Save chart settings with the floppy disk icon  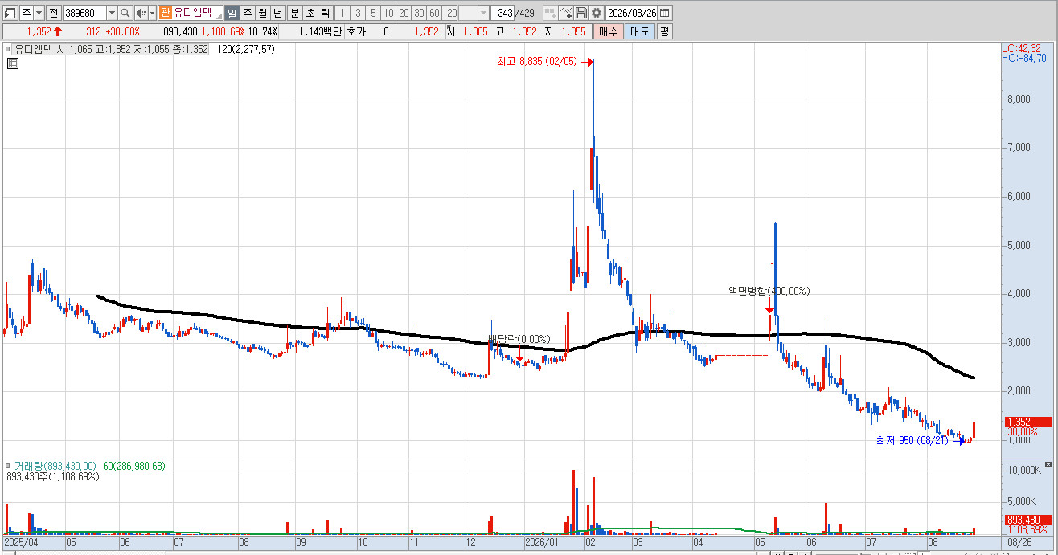[x=580, y=13]
